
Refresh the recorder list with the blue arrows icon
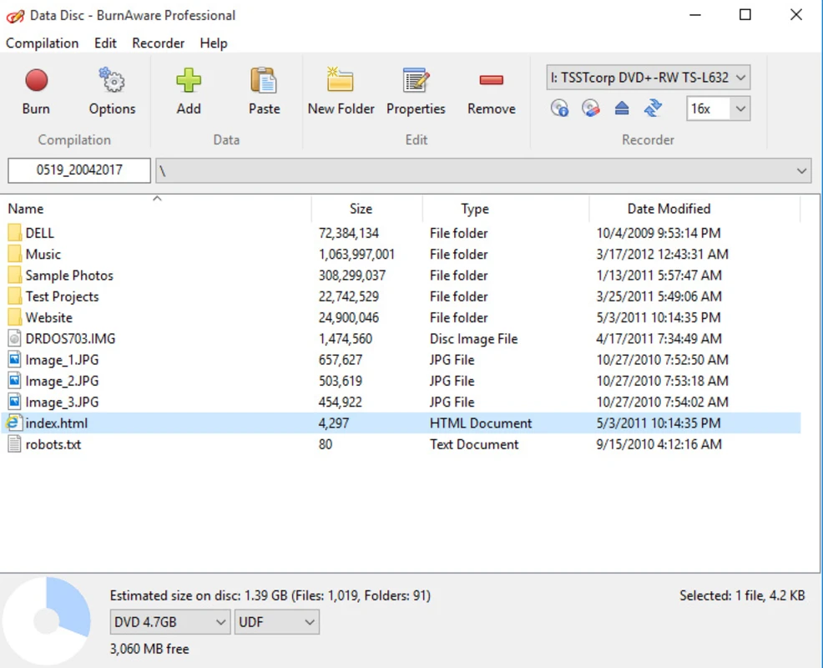coord(653,109)
